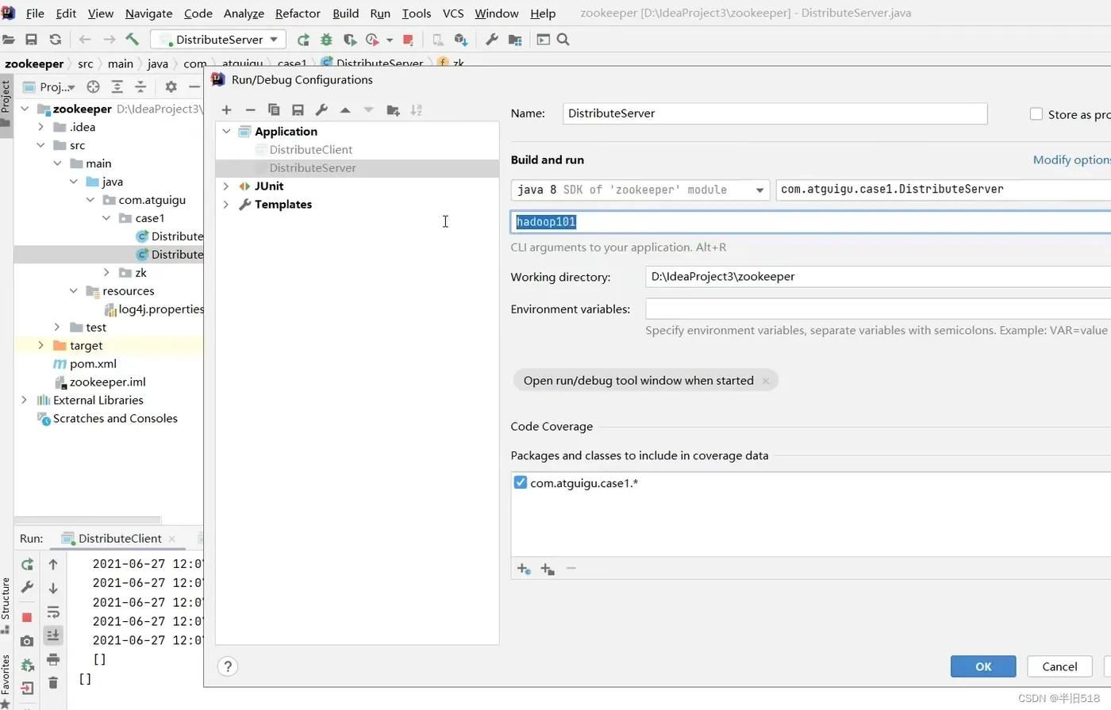This screenshot has height=710, width=1111.
Task: Expand the JUnit configuration group
Action: point(227,186)
